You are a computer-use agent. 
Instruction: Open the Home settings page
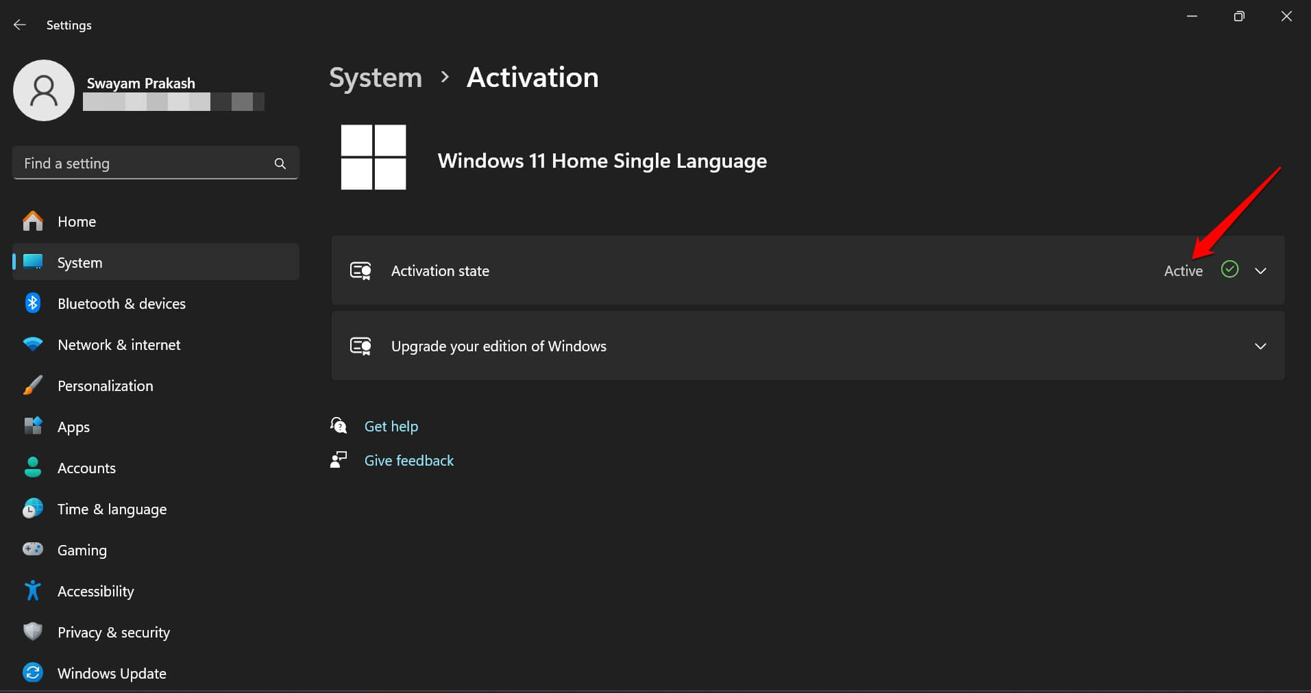(x=77, y=222)
